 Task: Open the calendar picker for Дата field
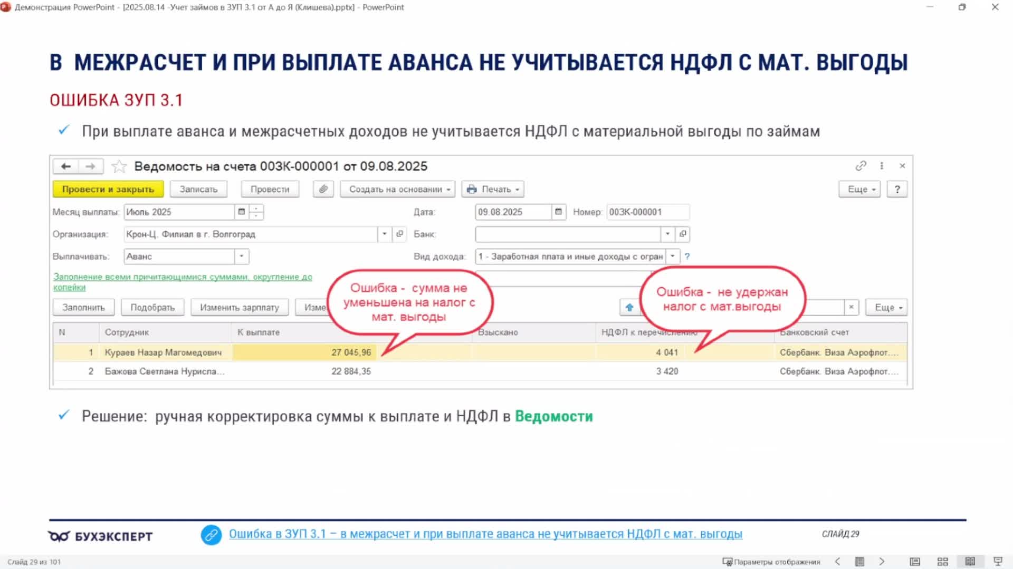click(x=558, y=212)
